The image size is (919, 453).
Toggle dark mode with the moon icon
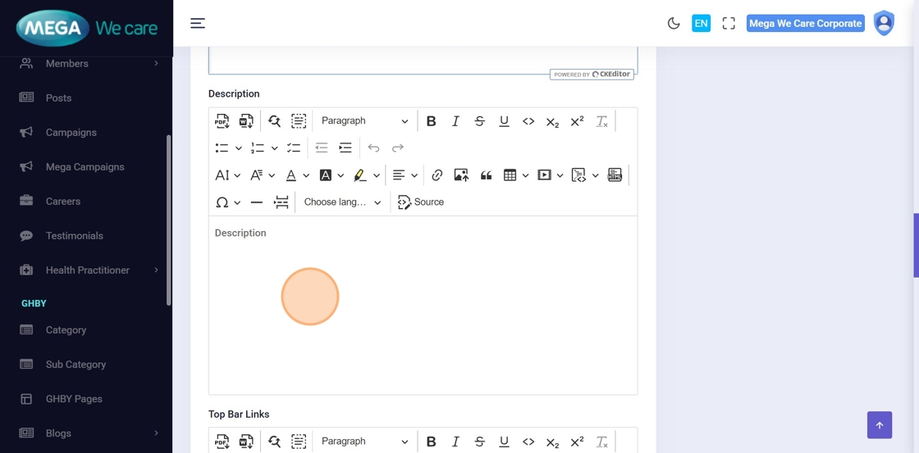click(674, 24)
